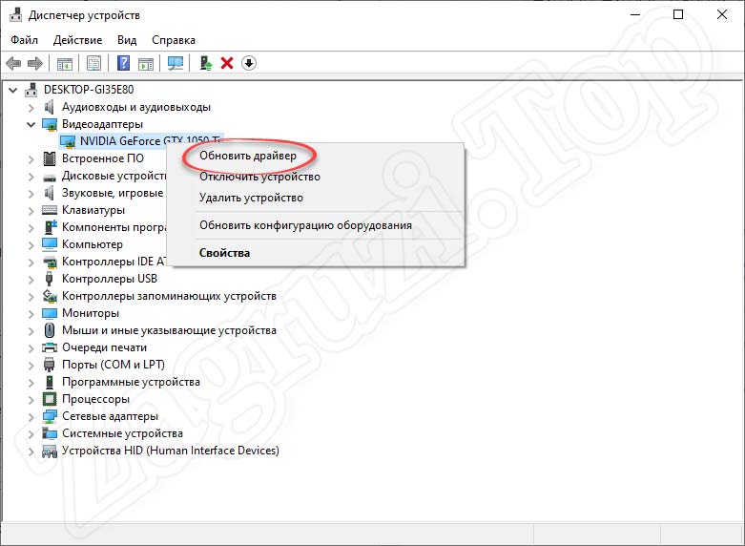Toggle the action pane toolbar icon
This screenshot has width=745, height=546.
point(146,63)
